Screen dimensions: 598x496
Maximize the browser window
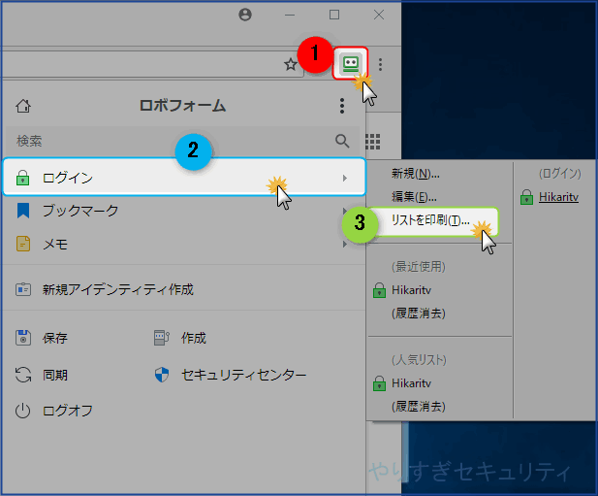334,15
